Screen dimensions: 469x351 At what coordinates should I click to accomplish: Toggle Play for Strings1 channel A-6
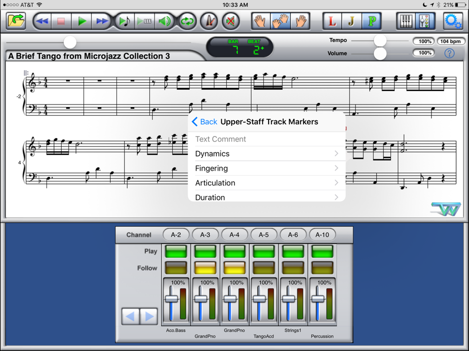pyautogui.click(x=293, y=251)
